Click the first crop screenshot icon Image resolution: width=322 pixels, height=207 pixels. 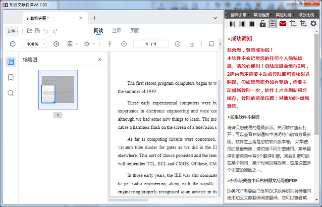(x=293, y=24)
